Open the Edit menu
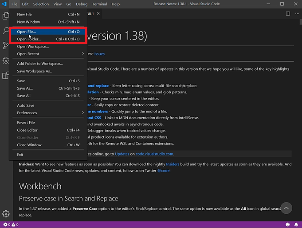The height and width of the screenshot is (228, 302). 25,4
